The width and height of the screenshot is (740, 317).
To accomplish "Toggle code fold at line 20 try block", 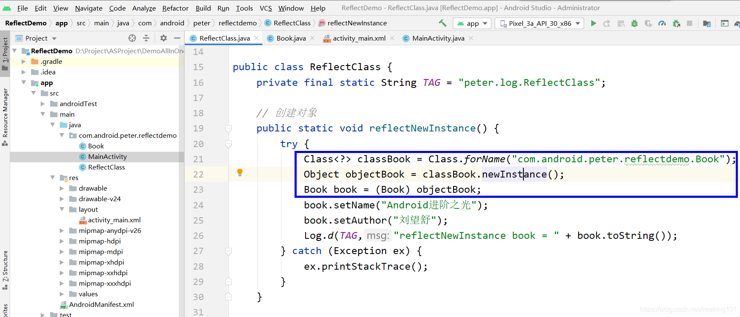I will click(228, 144).
